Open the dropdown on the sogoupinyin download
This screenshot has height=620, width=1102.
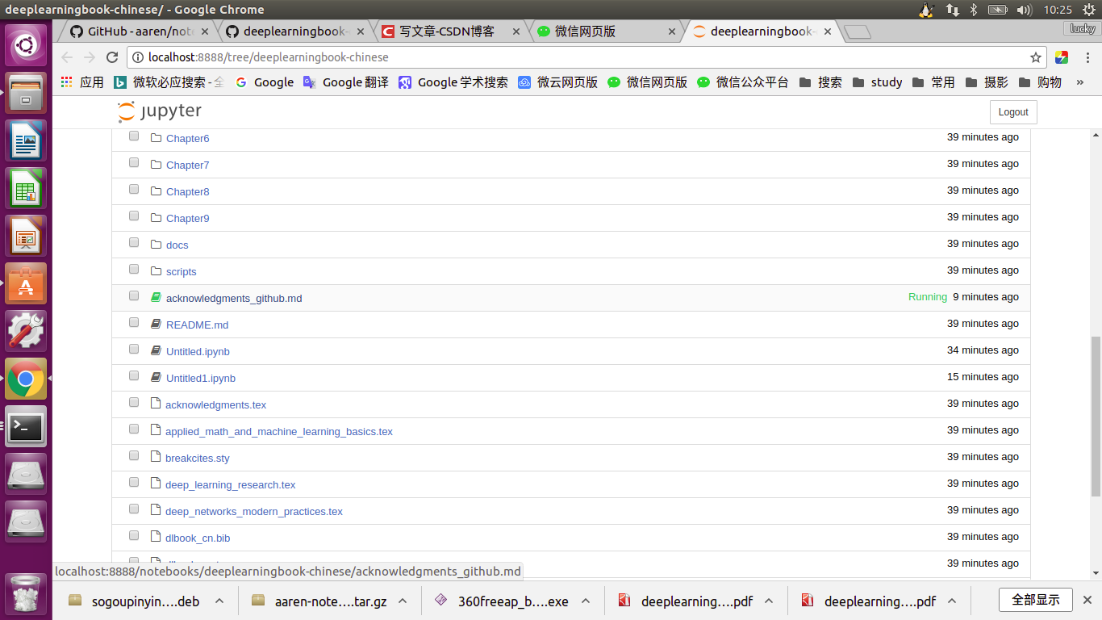coord(219,601)
